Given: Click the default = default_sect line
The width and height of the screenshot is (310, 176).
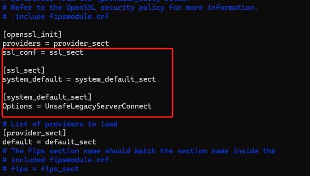Looking at the screenshot, I should point(49,142).
